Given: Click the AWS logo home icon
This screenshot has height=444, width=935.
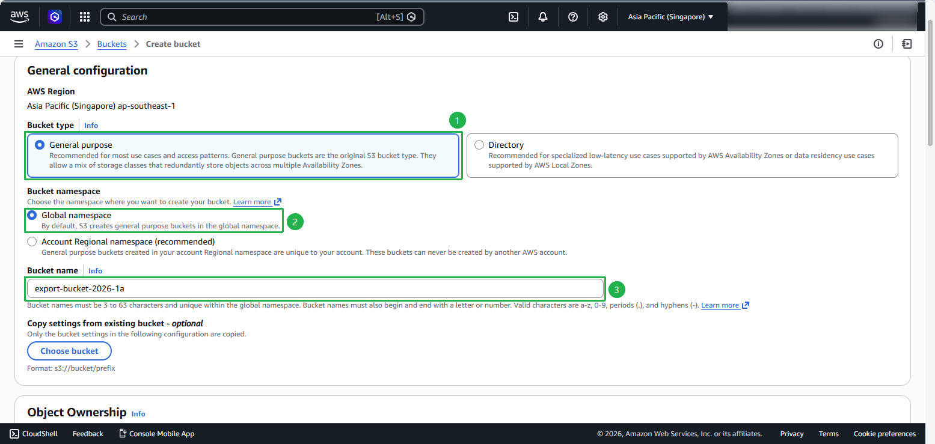Looking at the screenshot, I should coord(20,17).
